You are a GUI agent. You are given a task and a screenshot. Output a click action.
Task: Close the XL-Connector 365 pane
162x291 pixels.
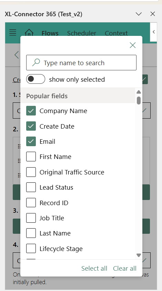point(153,14)
